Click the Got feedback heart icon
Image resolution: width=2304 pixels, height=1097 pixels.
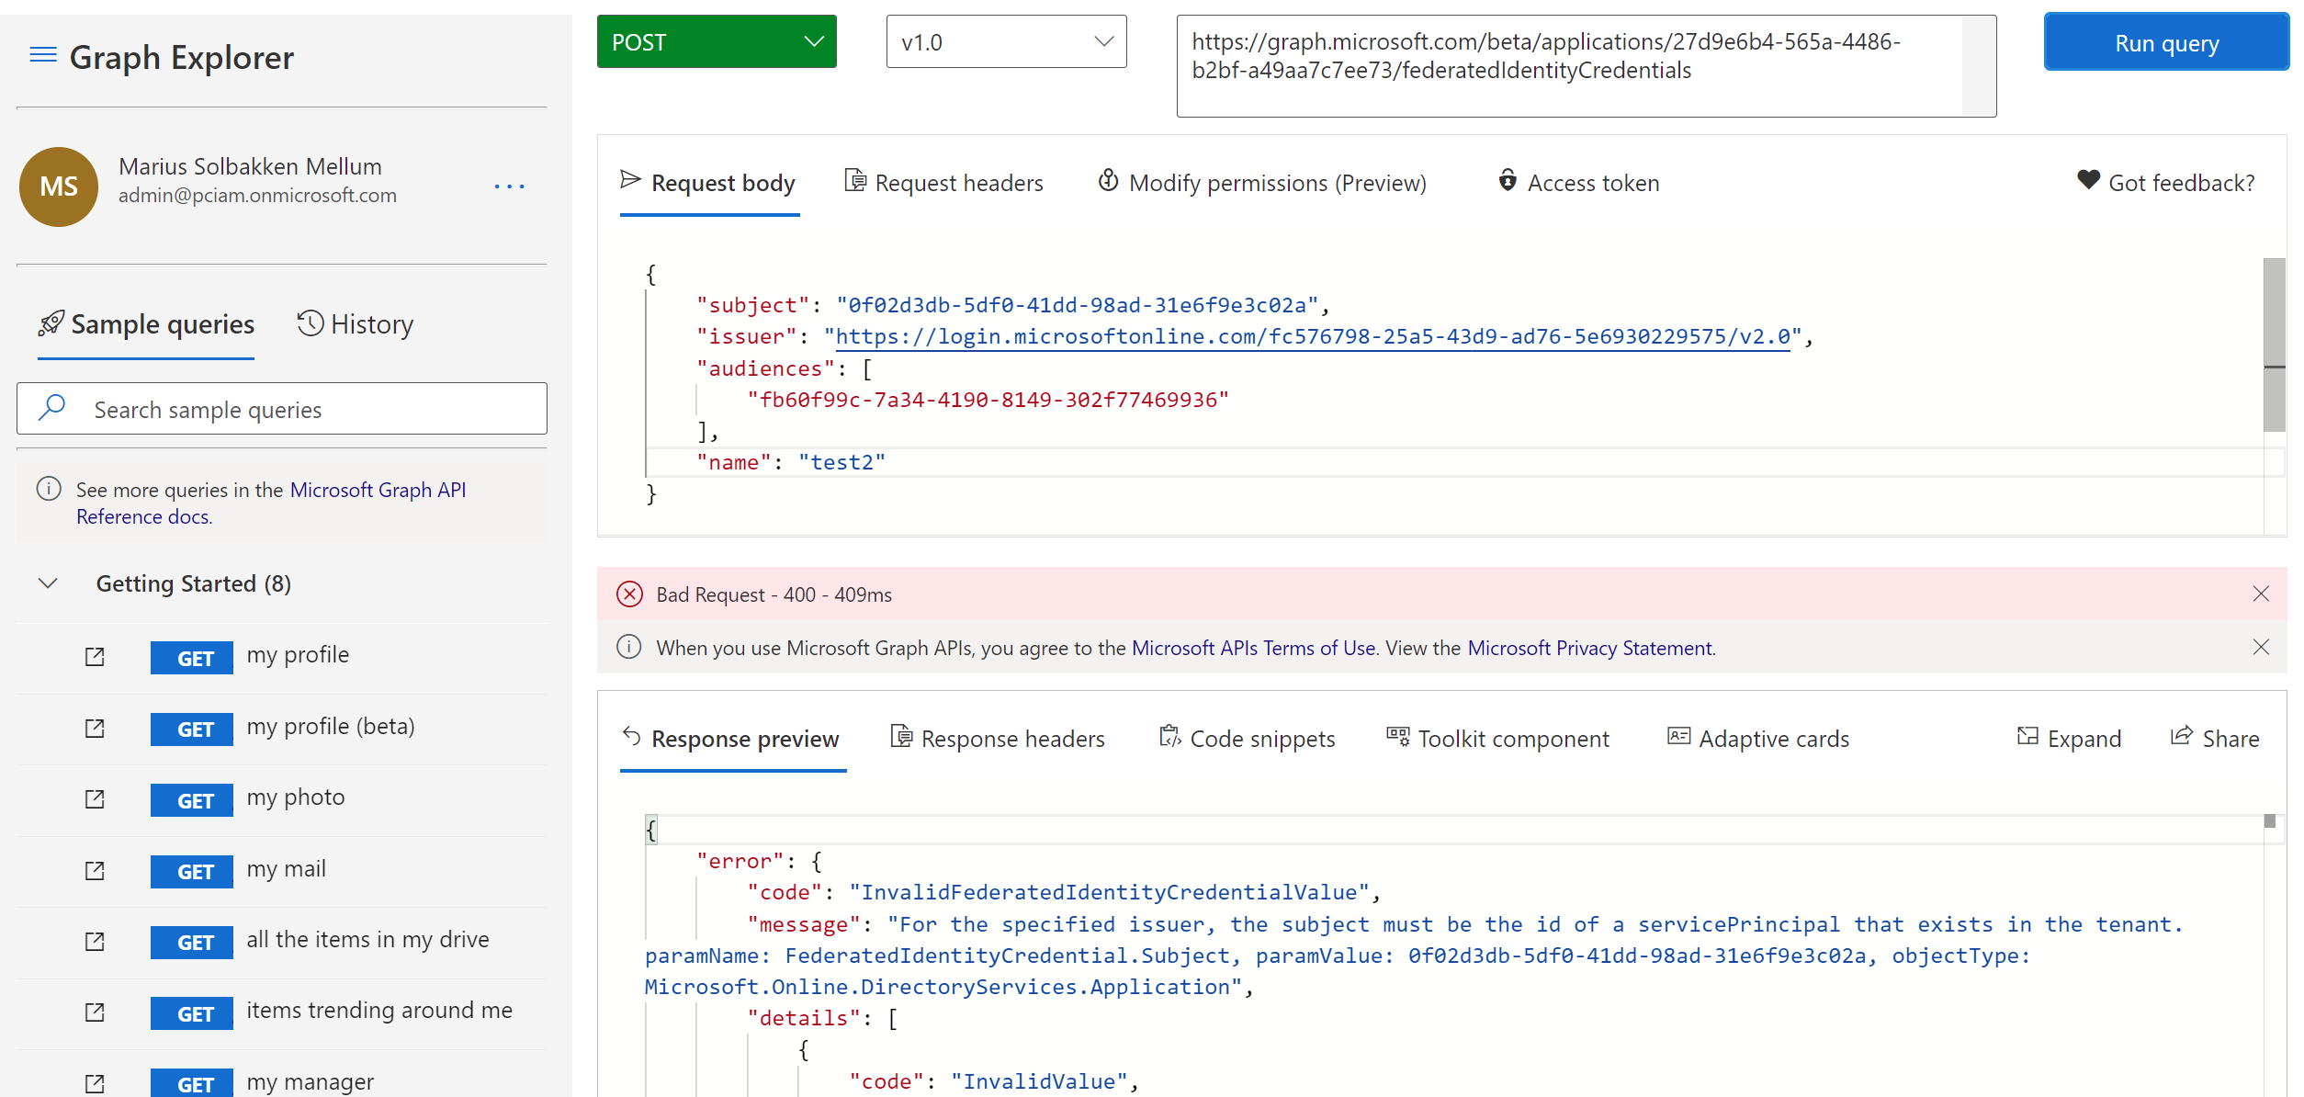coord(2088,181)
